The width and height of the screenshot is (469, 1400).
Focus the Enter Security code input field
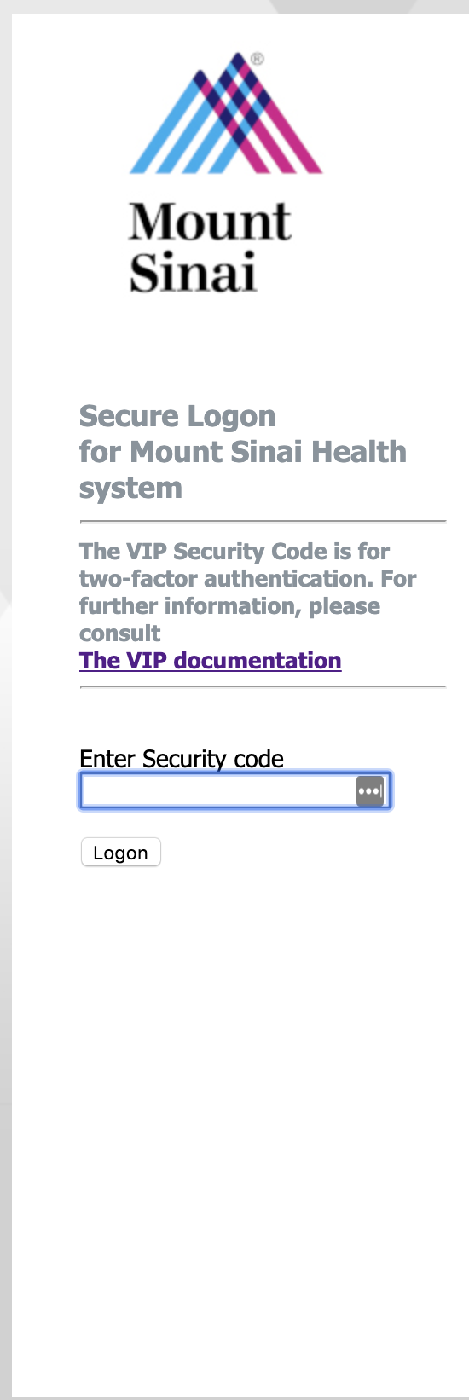[235, 791]
